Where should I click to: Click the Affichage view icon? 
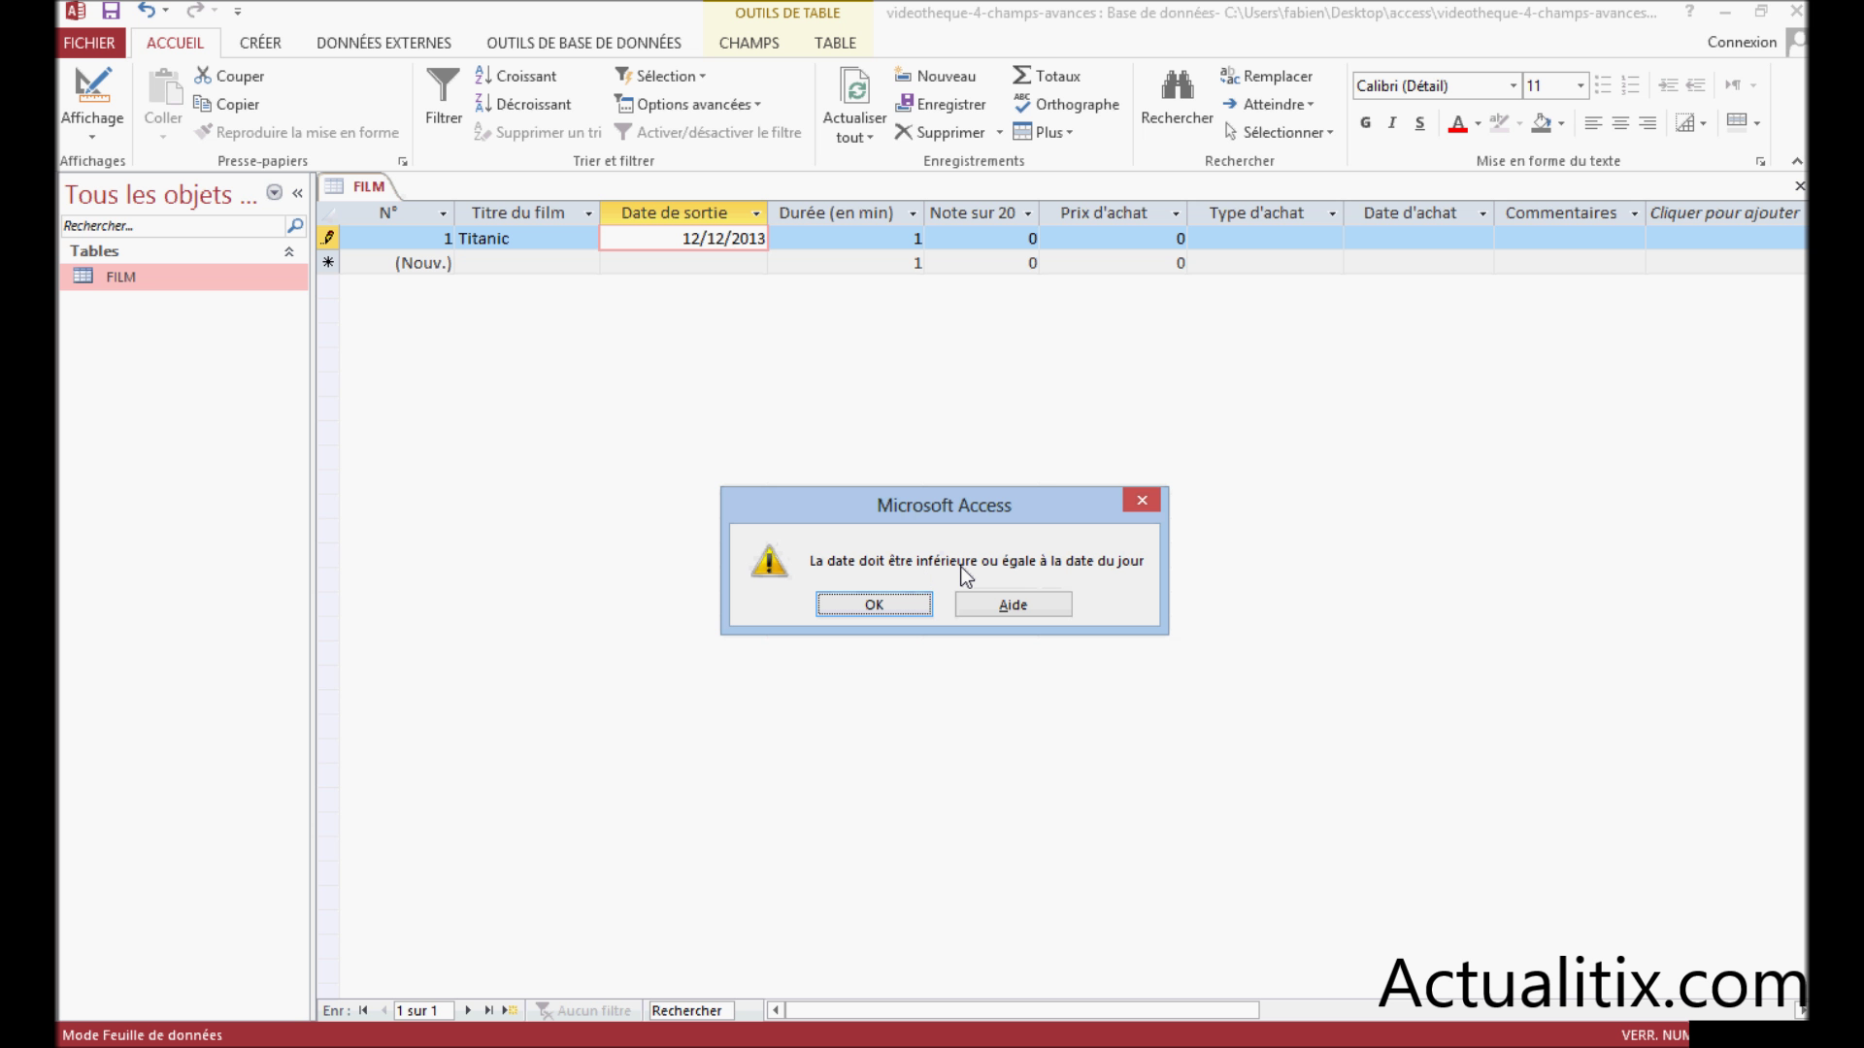(x=92, y=85)
